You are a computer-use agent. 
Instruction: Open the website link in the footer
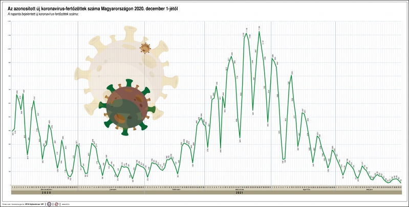[x=66, y=204]
